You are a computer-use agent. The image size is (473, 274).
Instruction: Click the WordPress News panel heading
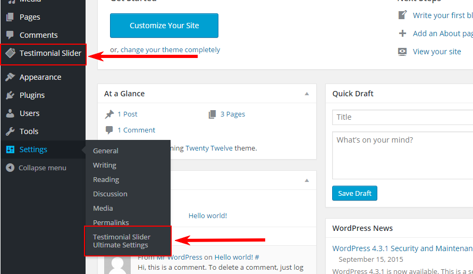[362, 228]
